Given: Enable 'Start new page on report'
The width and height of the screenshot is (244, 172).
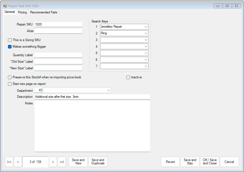Looking at the screenshot, I should (x=10, y=84).
